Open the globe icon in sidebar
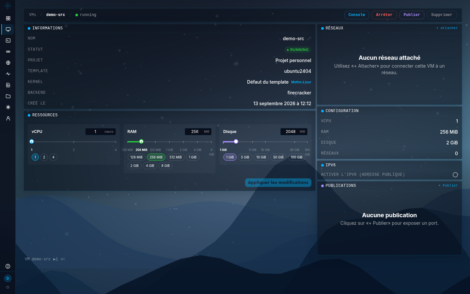This screenshot has width=470, height=294. (x=8, y=63)
